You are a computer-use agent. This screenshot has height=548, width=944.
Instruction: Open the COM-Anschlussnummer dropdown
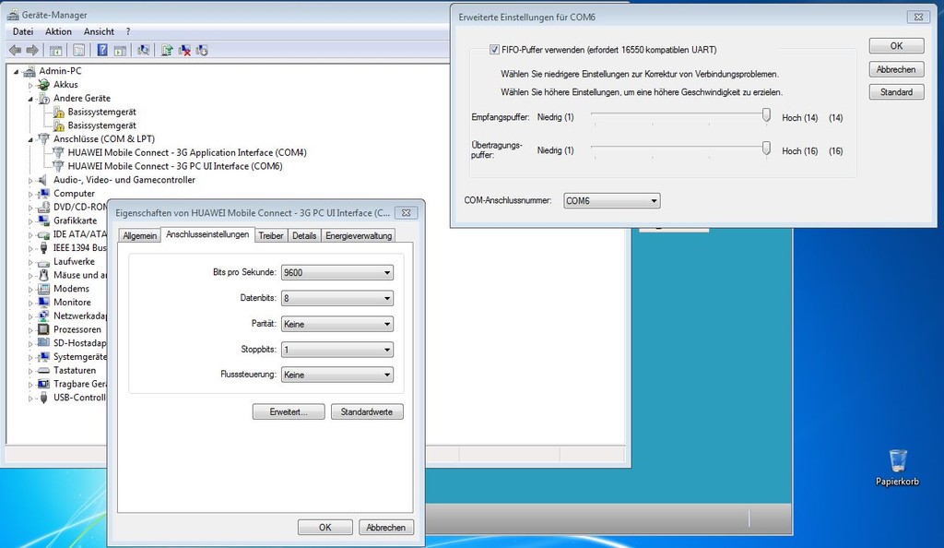[612, 201]
